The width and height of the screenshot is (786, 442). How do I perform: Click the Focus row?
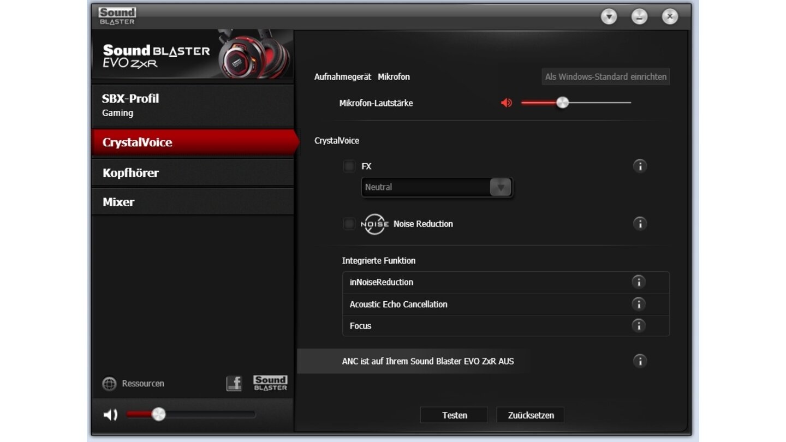(506, 326)
